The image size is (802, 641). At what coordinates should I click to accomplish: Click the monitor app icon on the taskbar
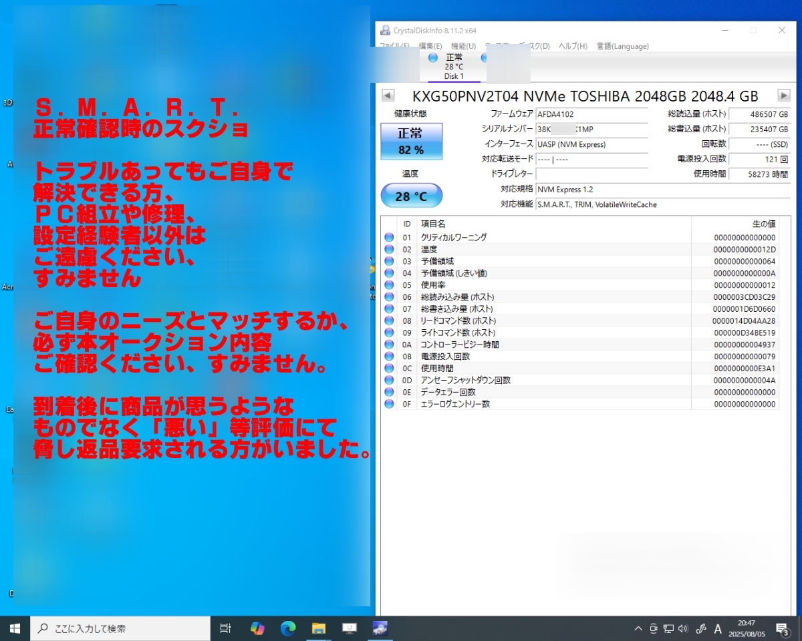pyautogui.click(x=350, y=628)
